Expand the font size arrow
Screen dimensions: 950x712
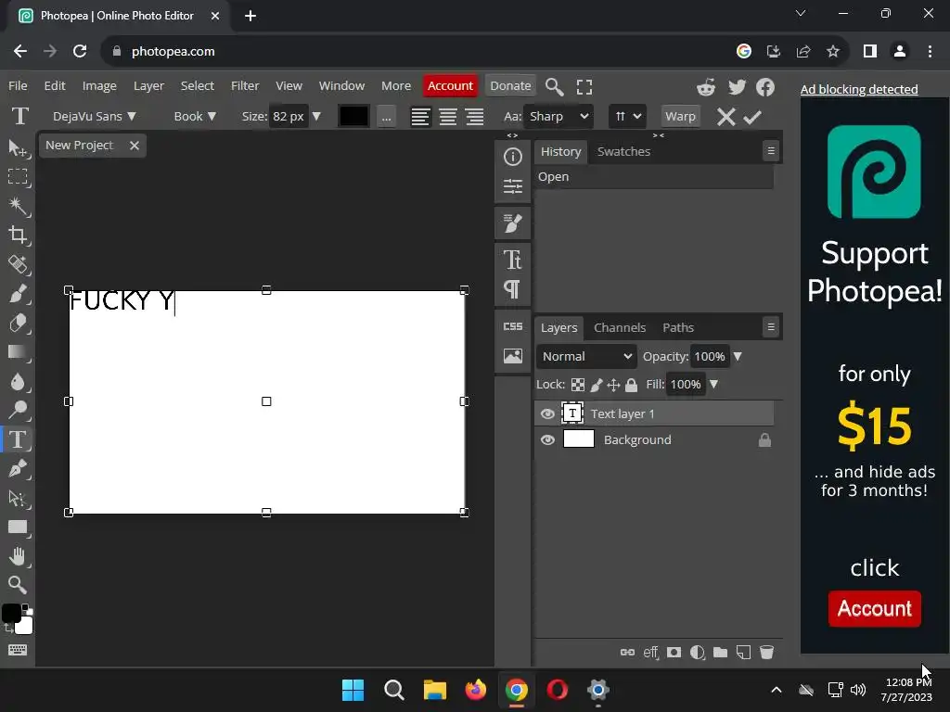pos(316,116)
